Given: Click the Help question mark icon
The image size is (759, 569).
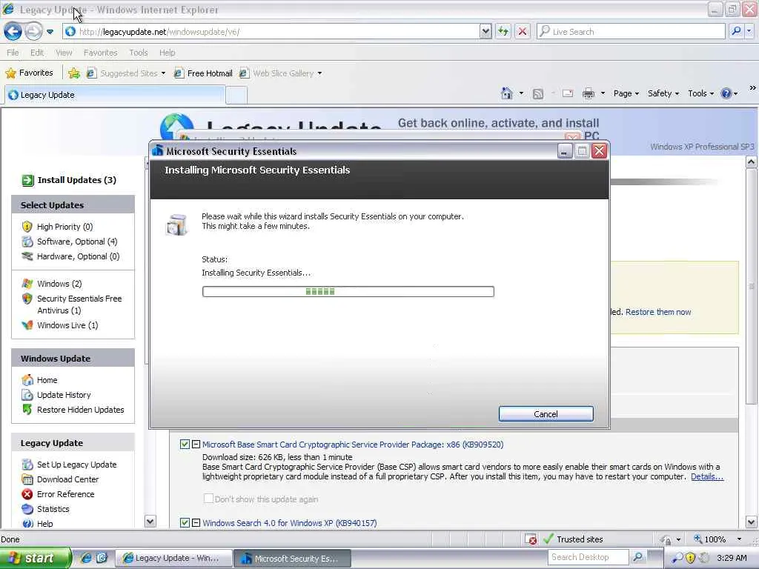Looking at the screenshot, I should click(726, 93).
